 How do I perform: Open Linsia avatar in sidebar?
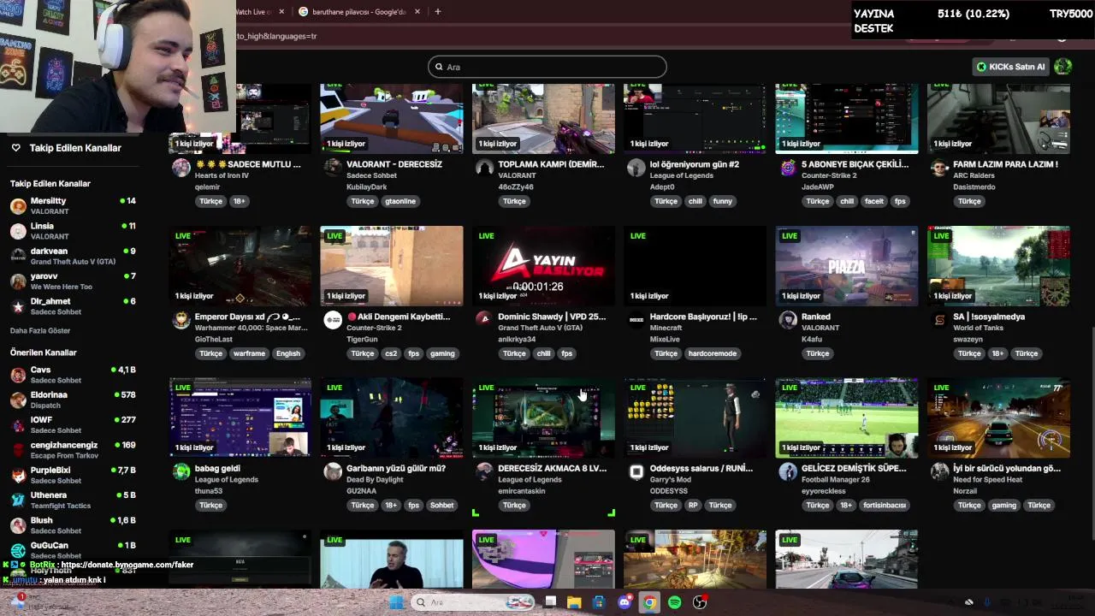(18, 231)
